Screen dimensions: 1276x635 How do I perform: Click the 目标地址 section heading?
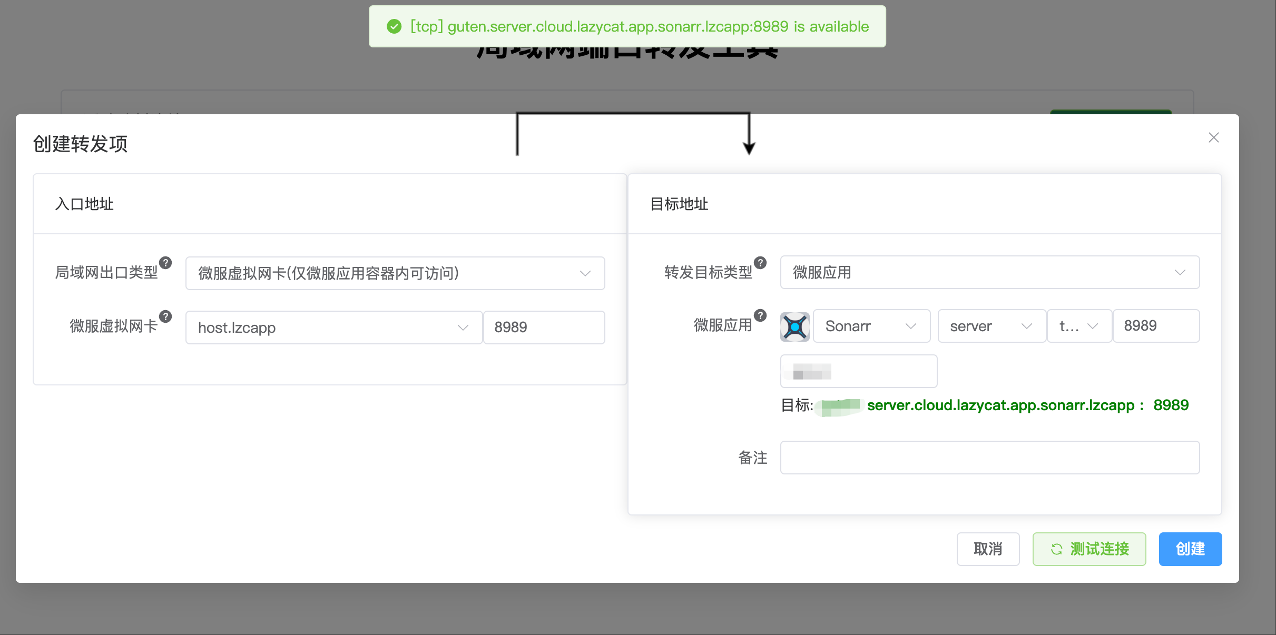pos(679,204)
